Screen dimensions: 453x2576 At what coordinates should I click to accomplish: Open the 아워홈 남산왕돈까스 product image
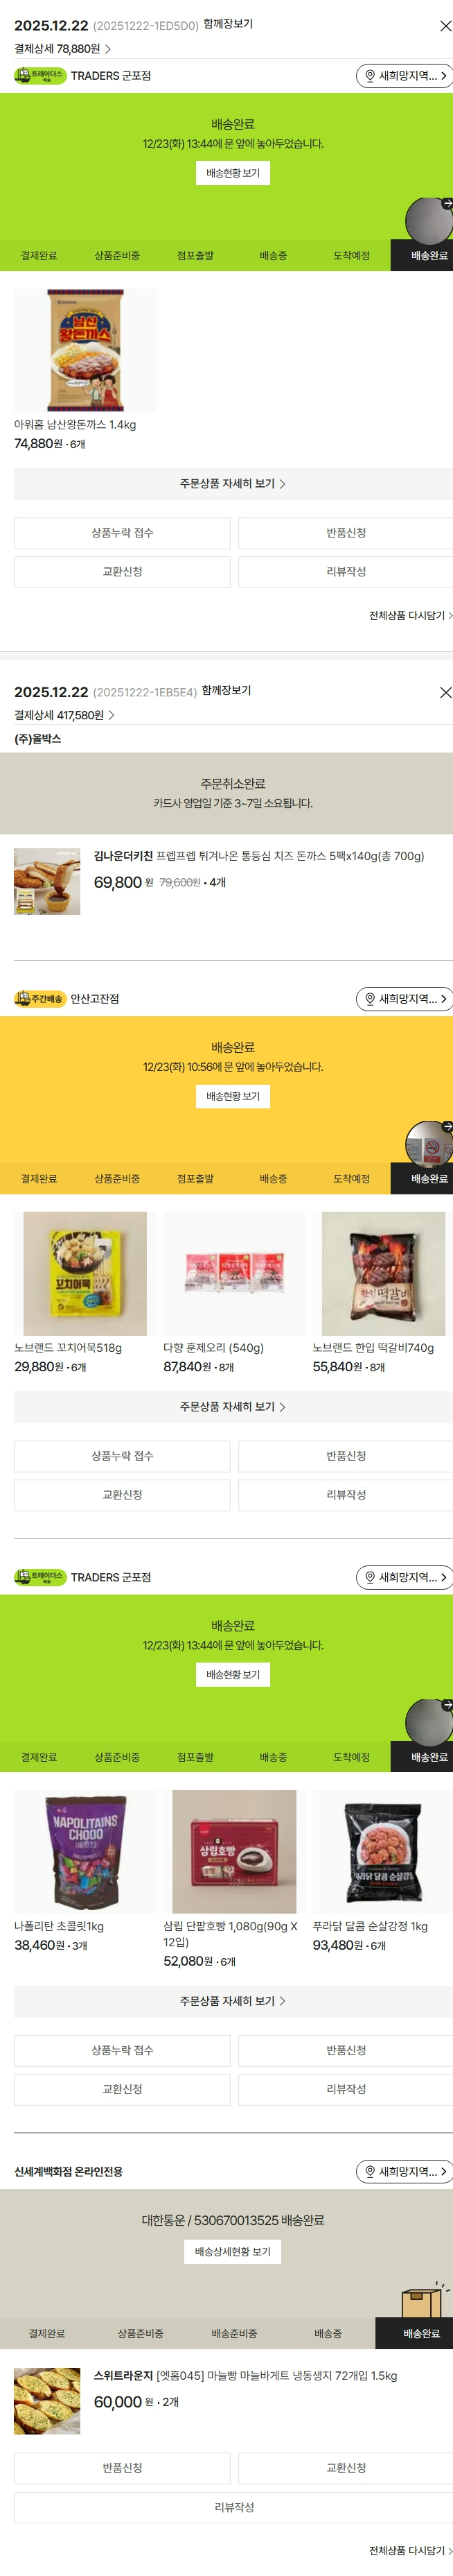click(x=85, y=350)
